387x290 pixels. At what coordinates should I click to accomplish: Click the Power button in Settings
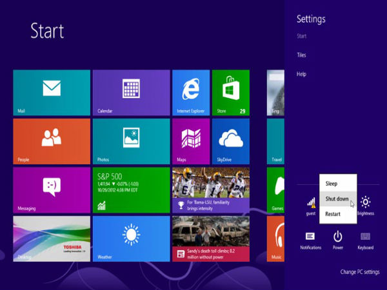coord(338,240)
